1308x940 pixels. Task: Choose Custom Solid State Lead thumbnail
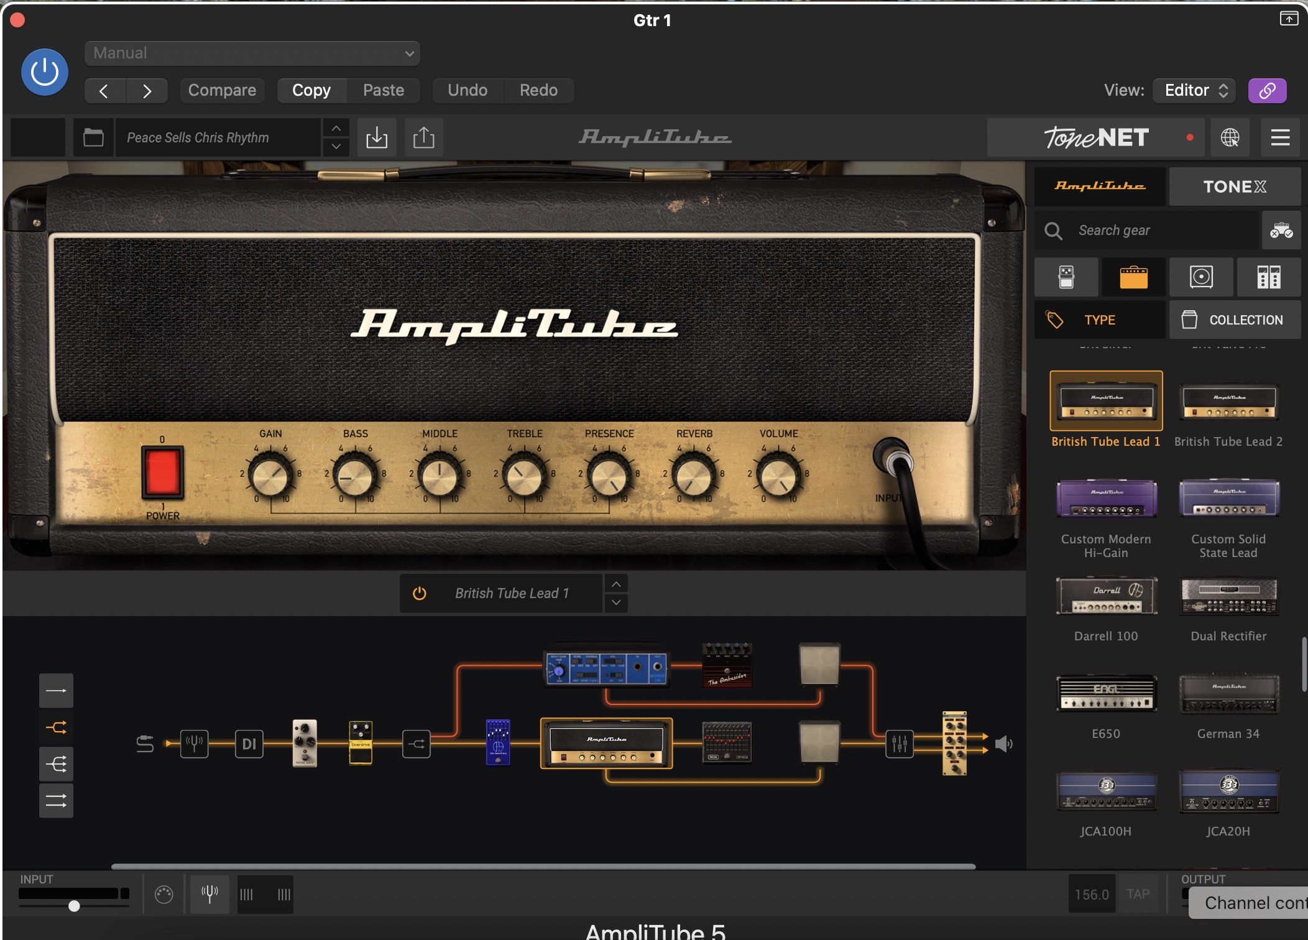click(1228, 499)
